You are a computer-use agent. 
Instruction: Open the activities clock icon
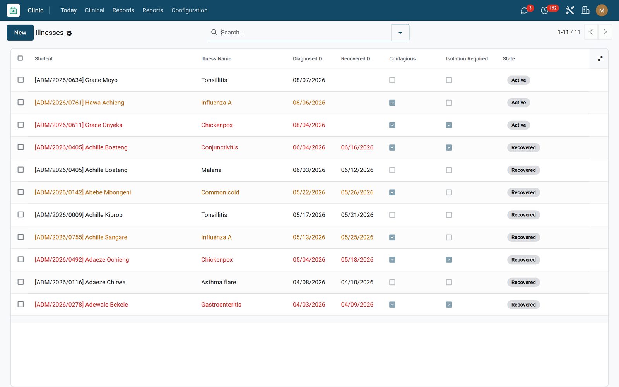point(544,10)
